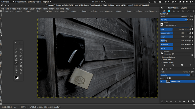Viewport: 195px width, 109px height.
Task: Activate the Text tool
Action: coord(21,70)
